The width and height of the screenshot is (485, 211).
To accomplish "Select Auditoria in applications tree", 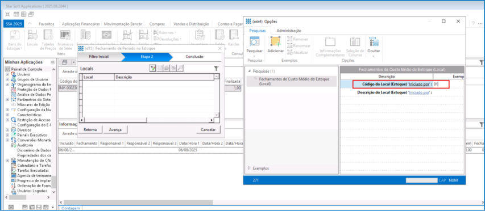I will pos(25,145).
